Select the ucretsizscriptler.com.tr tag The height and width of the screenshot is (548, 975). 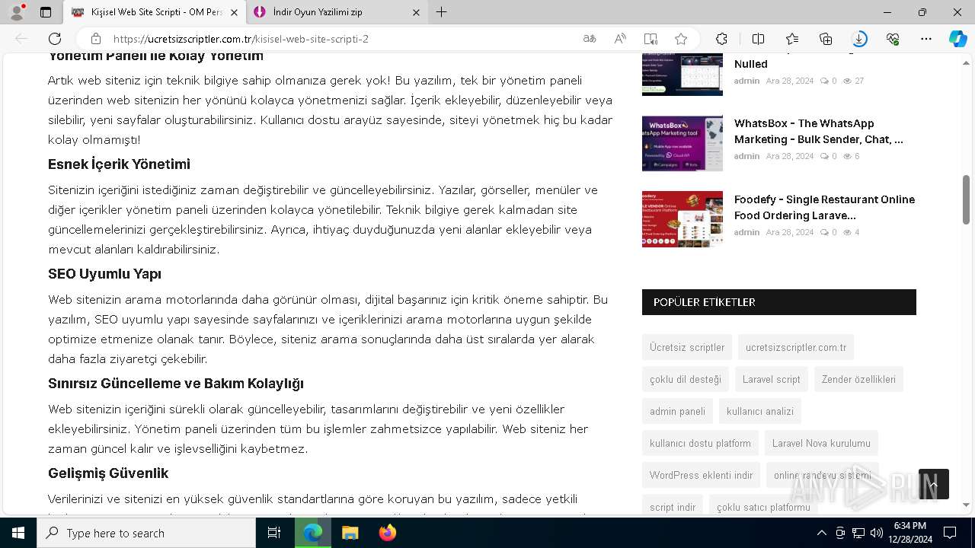tap(796, 347)
